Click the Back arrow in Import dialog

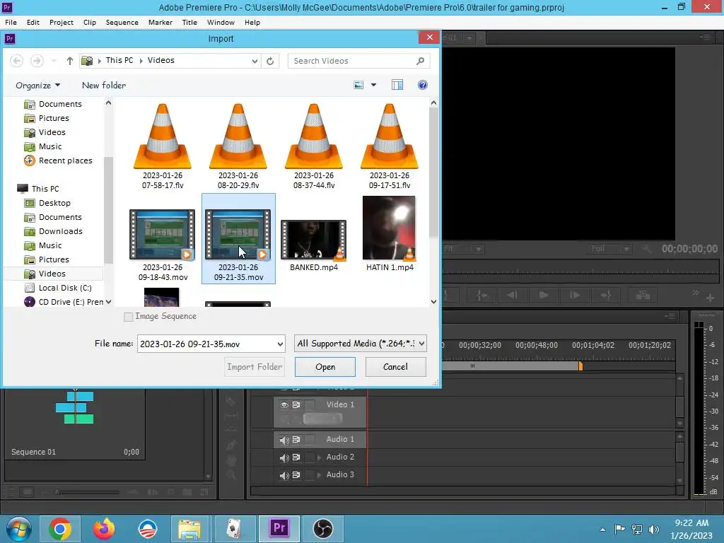[x=17, y=61]
